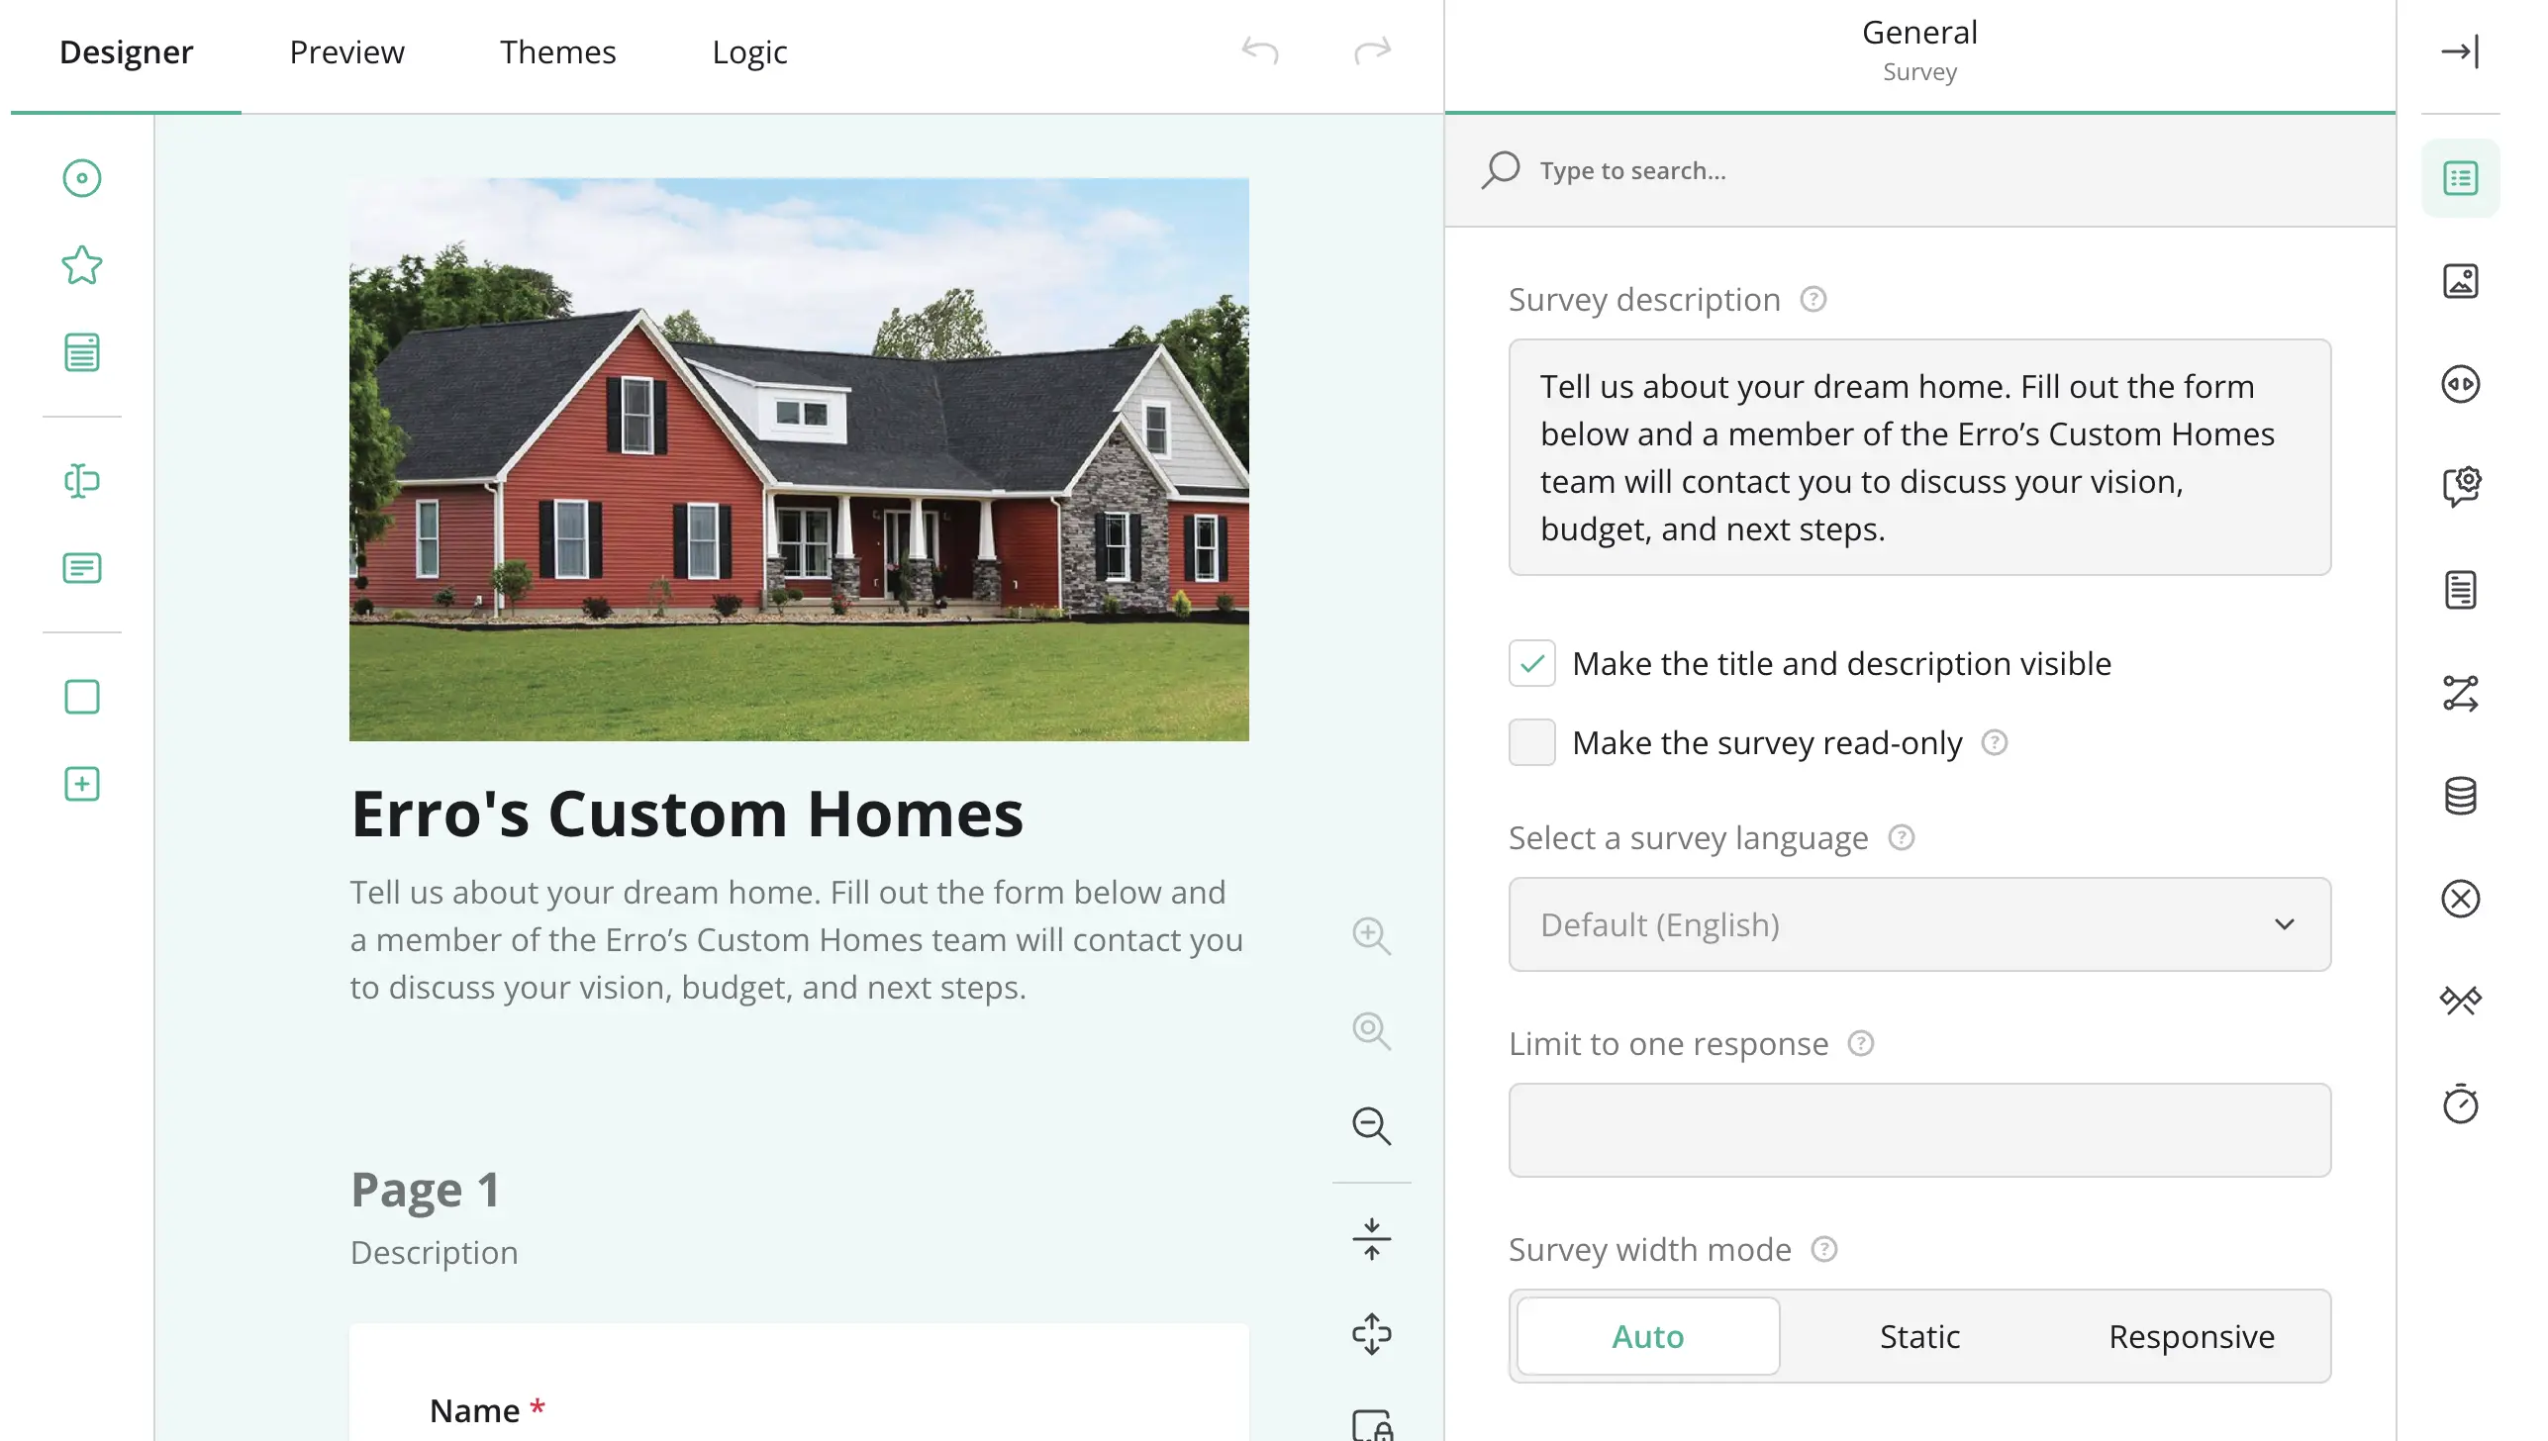Click the zoom in magnifier icon

(x=1371, y=935)
